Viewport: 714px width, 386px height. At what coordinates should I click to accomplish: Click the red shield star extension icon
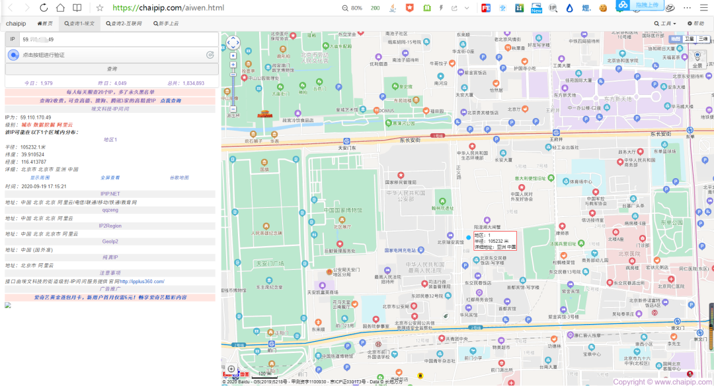pos(410,8)
